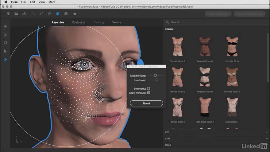
Task: Open the Fuse application menu
Action: coord(14,2)
